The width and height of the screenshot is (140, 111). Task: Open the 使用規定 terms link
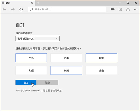click(x=57, y=90)
